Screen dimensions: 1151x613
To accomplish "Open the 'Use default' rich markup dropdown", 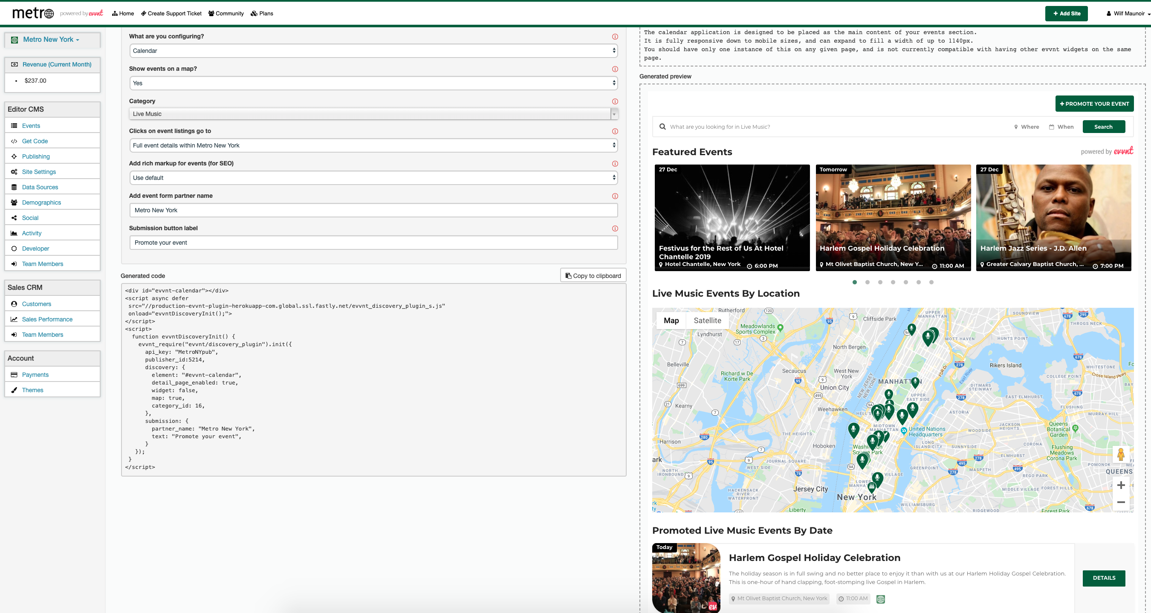I will (x=373, y=178).
